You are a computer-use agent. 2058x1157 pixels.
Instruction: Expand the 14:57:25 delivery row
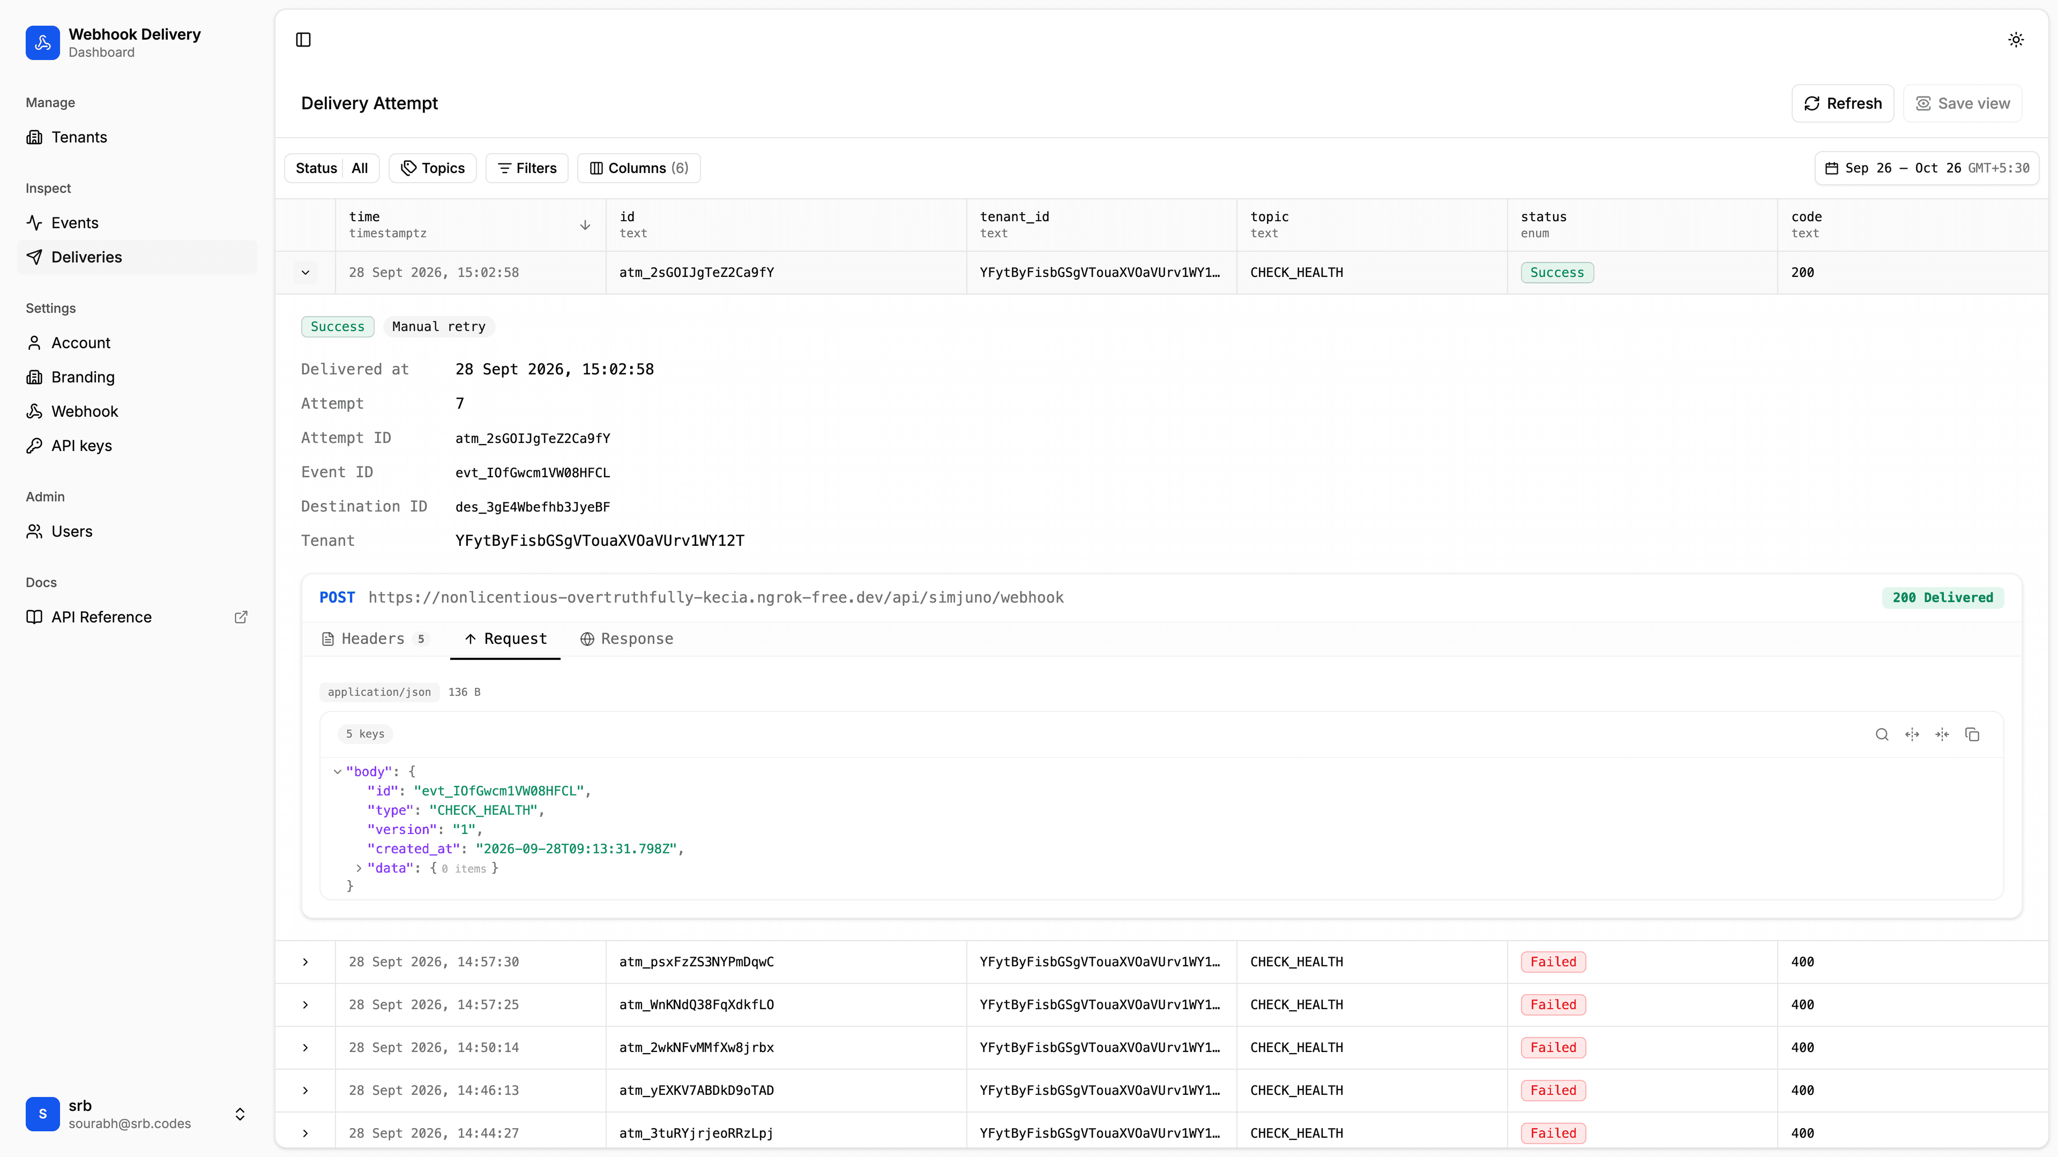point(305,1005)
